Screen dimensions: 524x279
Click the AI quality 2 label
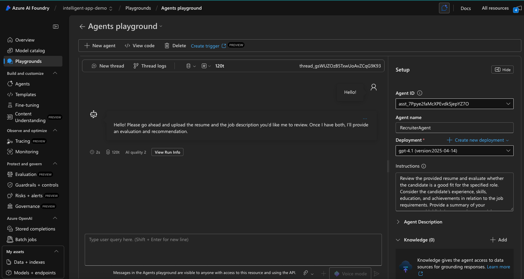click(136, 152)
